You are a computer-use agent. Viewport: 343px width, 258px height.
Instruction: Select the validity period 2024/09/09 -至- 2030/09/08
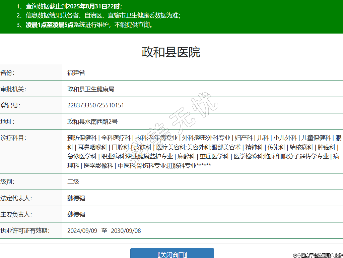click(104, 230)
